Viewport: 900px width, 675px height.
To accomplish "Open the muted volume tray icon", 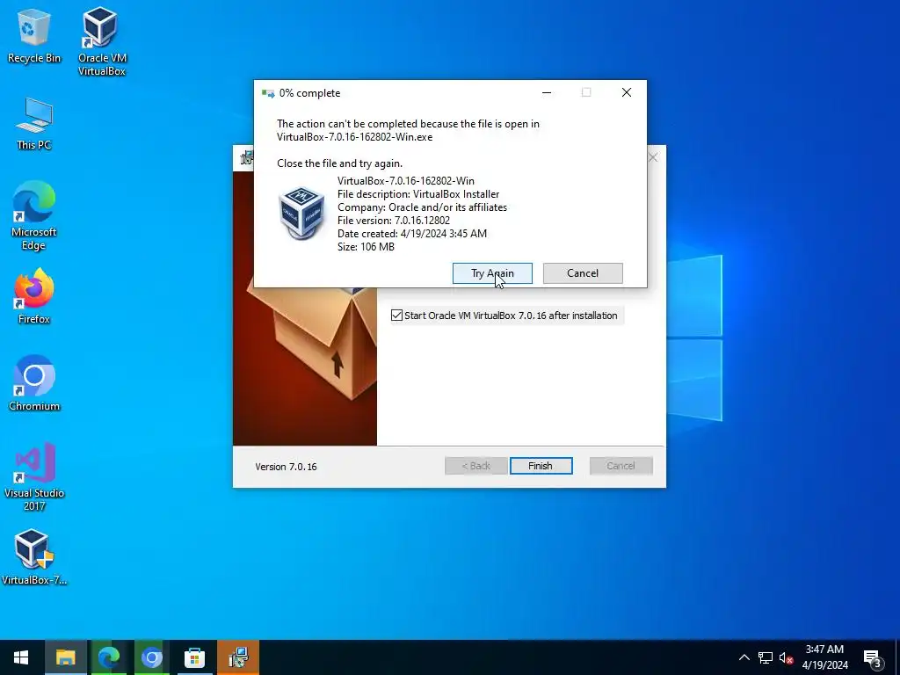I will pos(786,657).
